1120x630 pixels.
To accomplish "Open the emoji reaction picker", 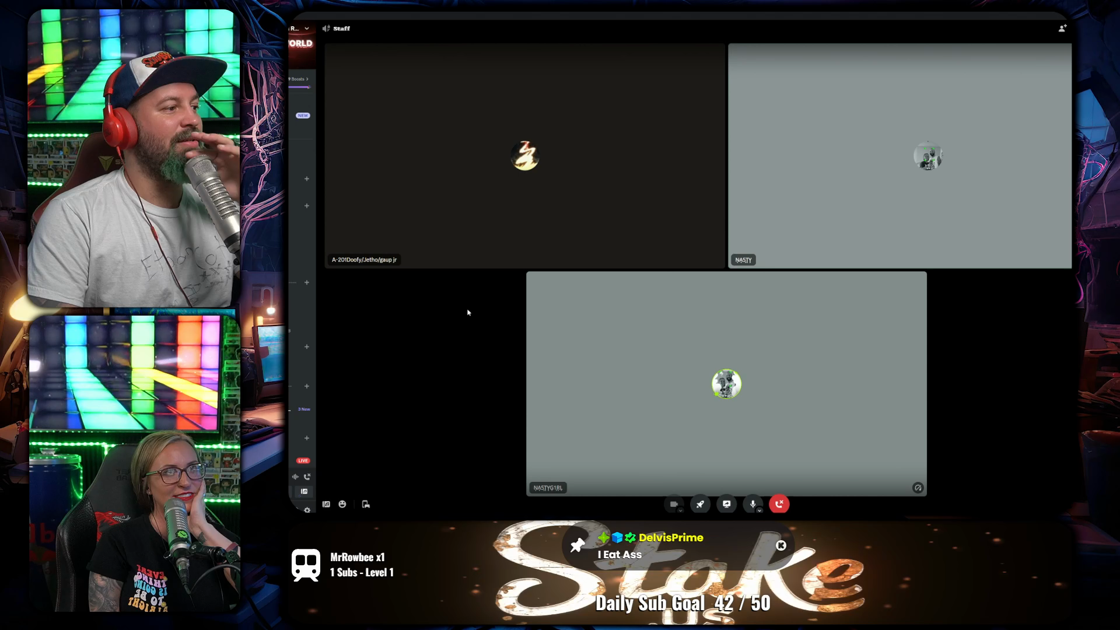I will 342,504.
